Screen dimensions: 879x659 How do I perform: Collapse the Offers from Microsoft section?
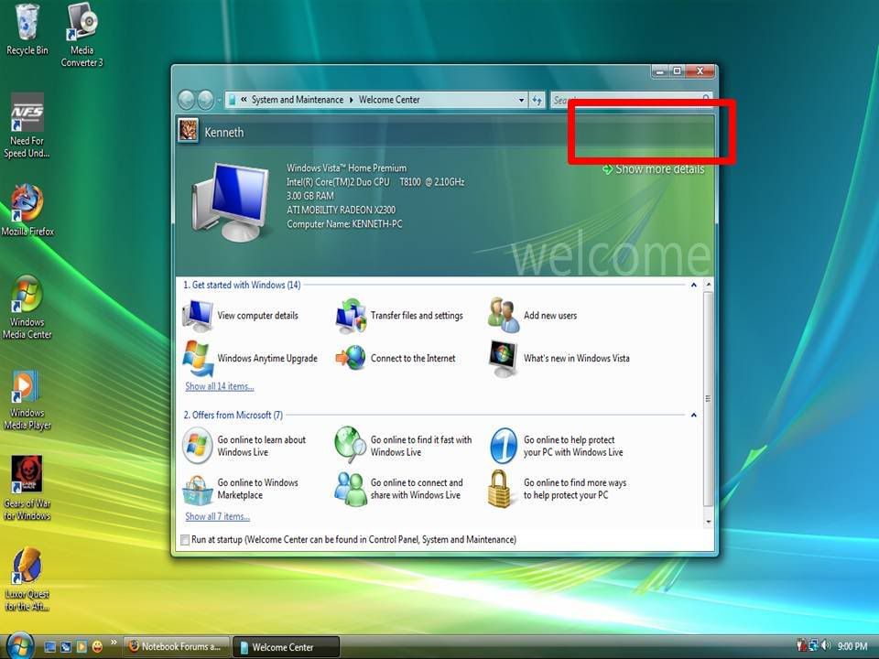click(x=693, y=416)
